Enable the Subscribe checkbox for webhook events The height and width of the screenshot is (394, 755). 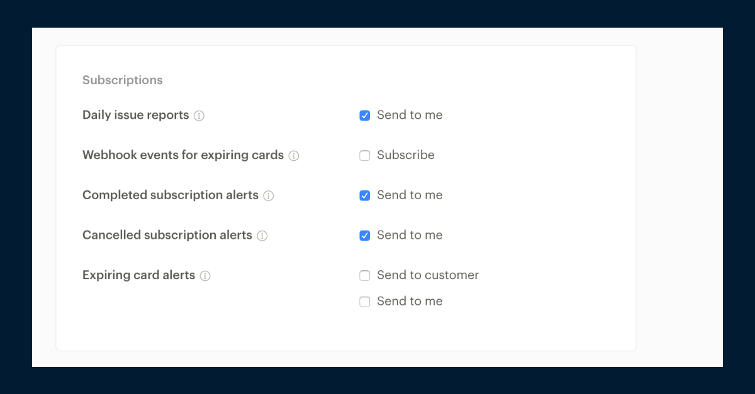coord(365,156)
